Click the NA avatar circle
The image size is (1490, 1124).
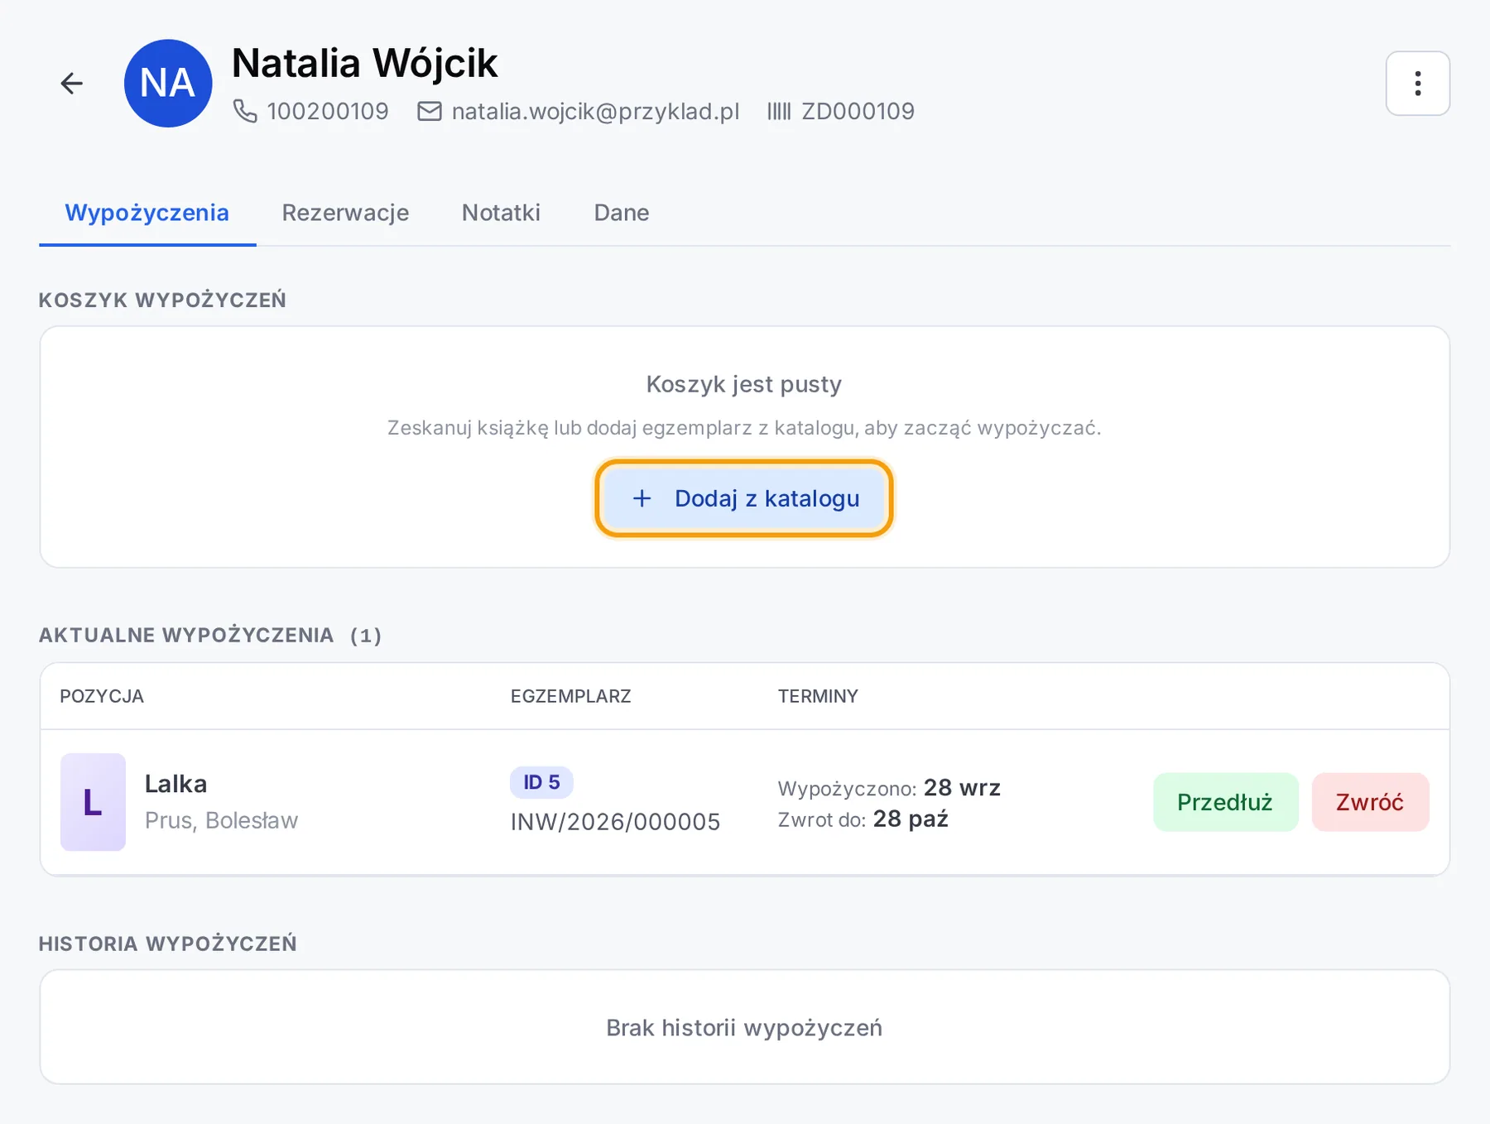168,84
